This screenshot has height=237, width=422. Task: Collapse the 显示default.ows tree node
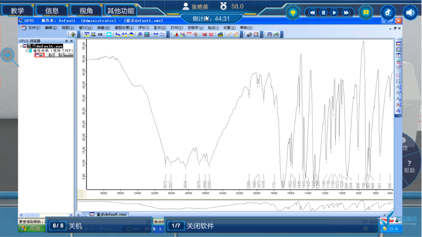[21, 46]
